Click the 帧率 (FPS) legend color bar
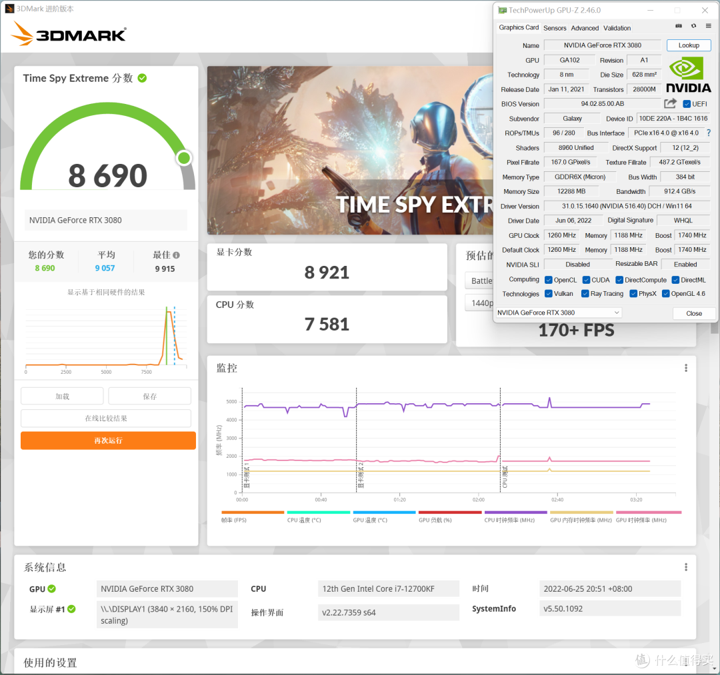The height and width of the screenshot is (675, 720). 253,512
